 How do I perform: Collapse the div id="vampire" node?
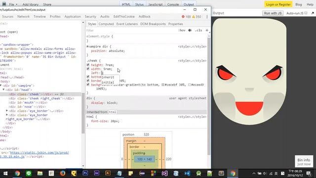1,86
